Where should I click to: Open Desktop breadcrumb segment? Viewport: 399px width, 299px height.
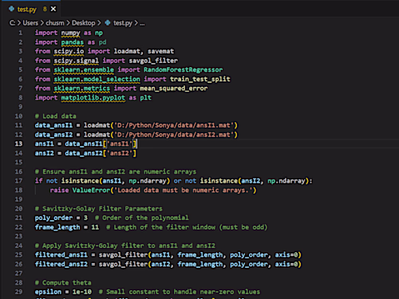coord(84,23)
